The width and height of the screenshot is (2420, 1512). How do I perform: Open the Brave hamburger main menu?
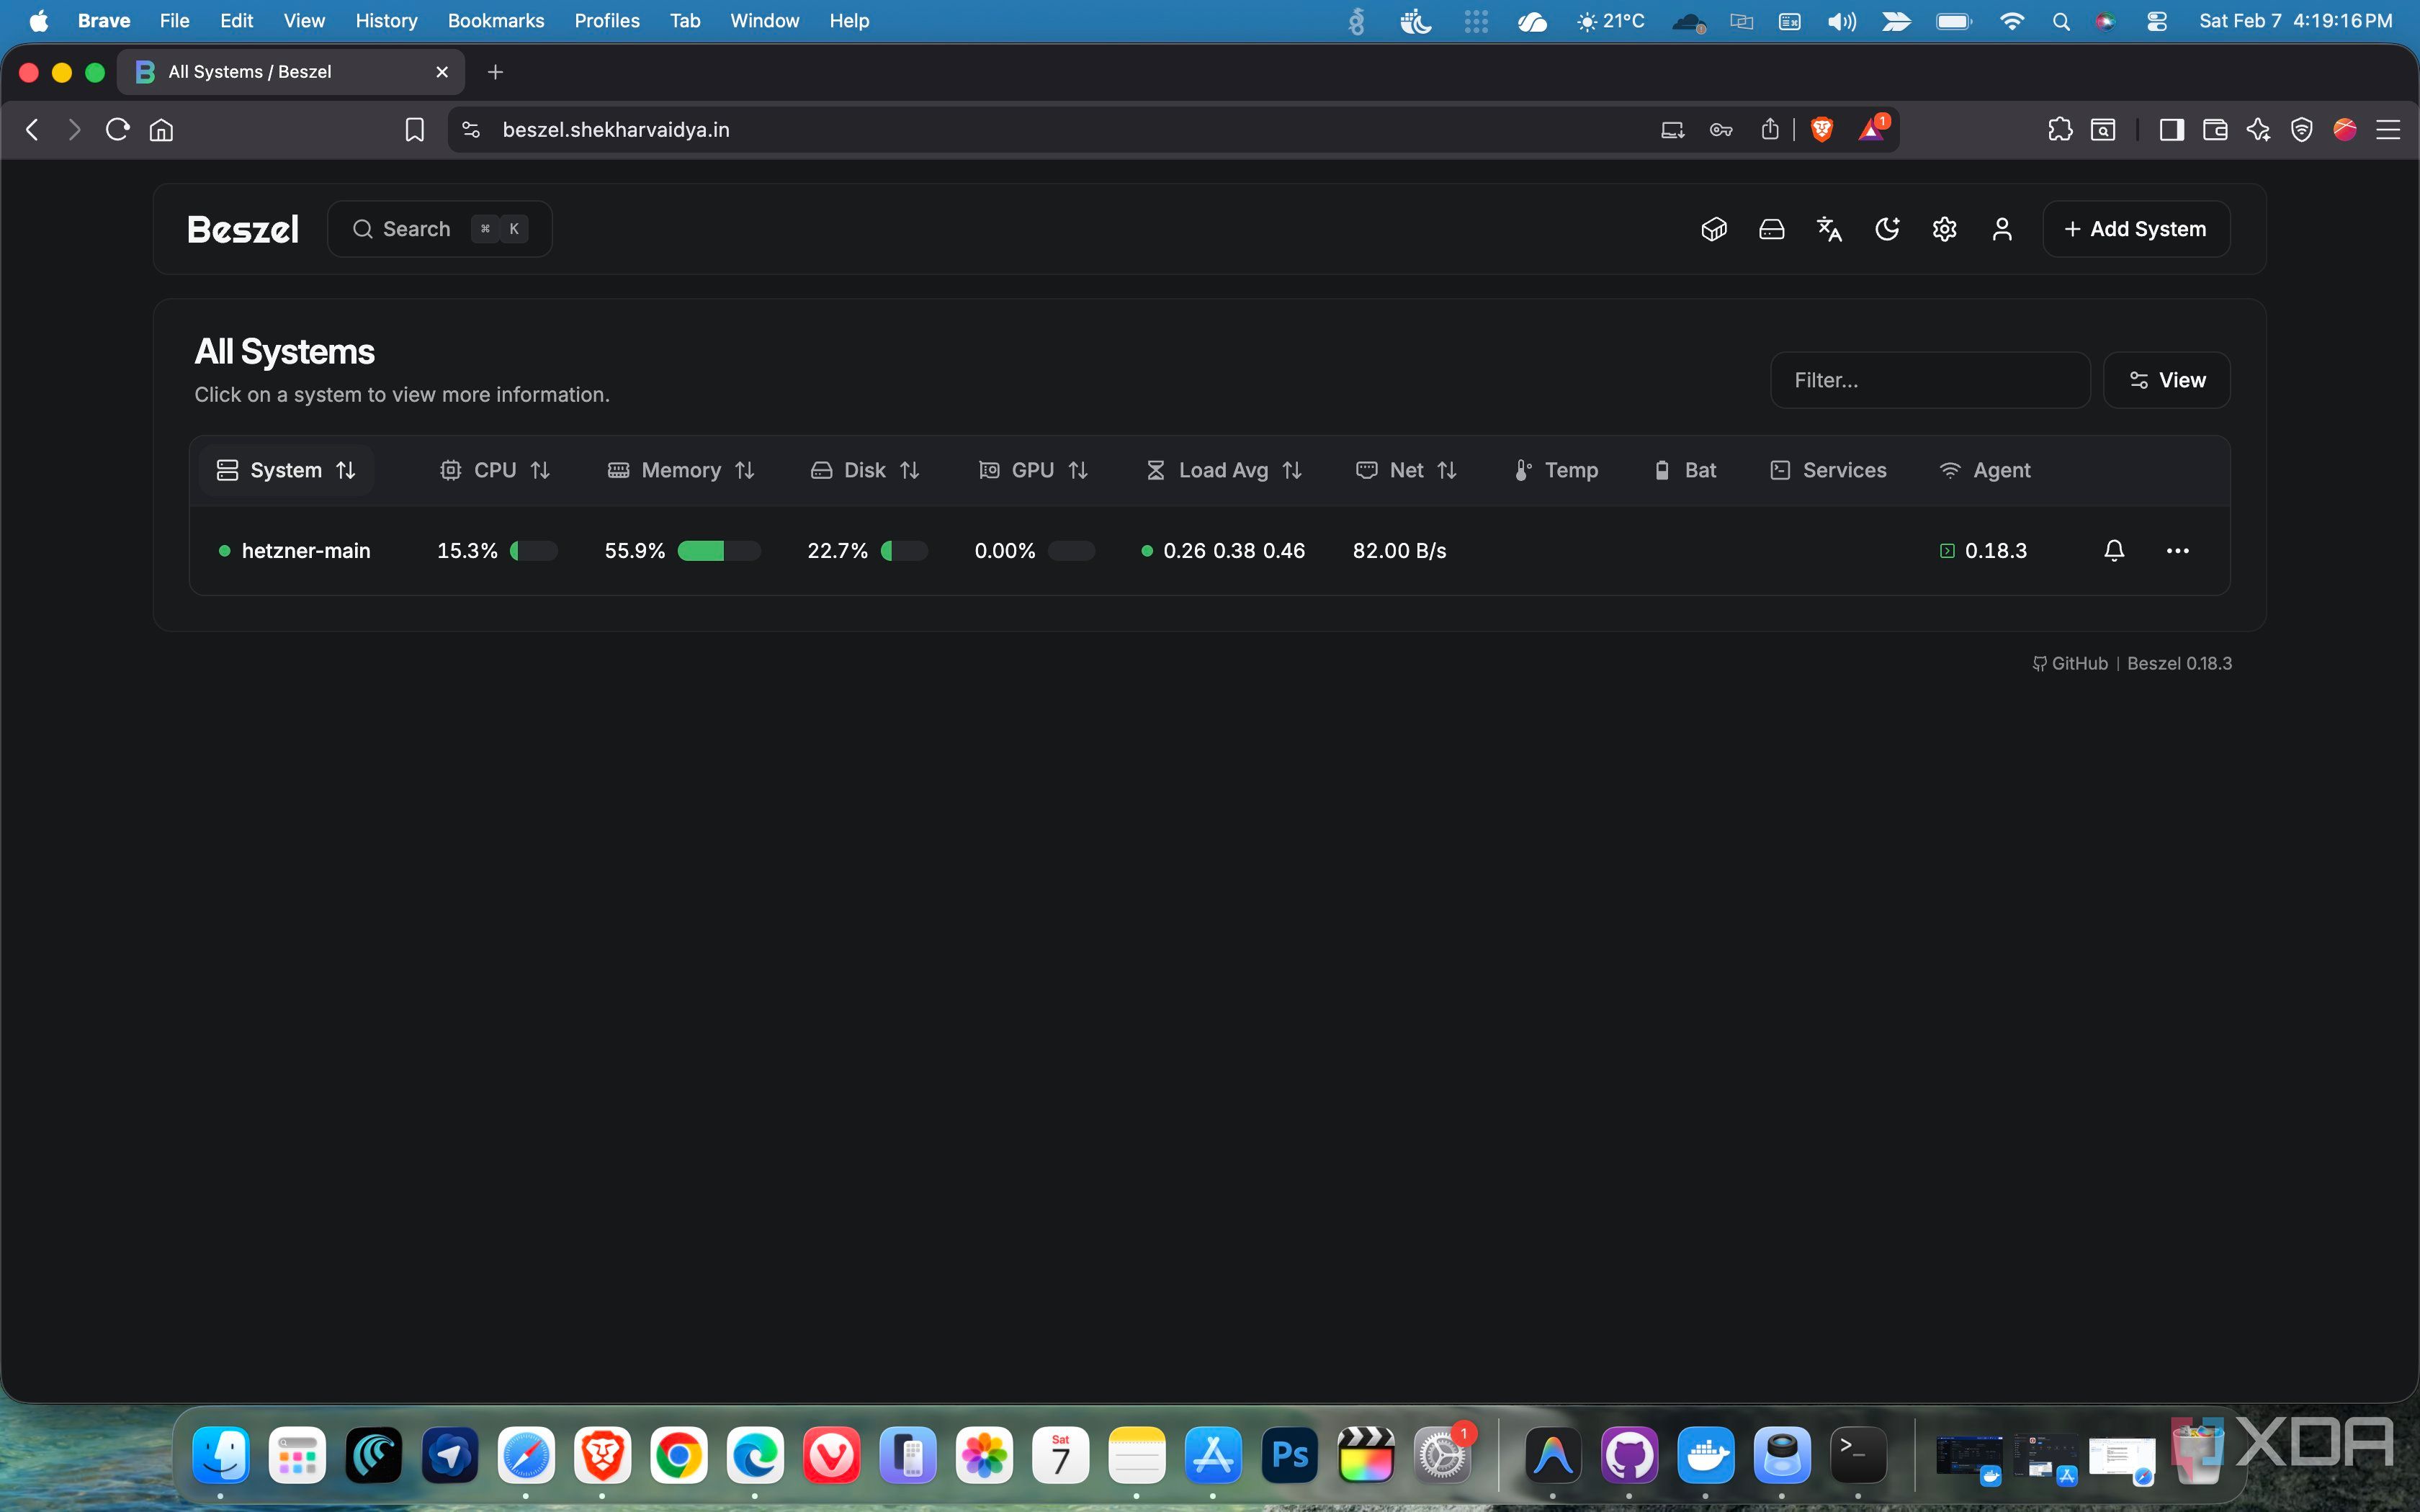[2388, 130]
